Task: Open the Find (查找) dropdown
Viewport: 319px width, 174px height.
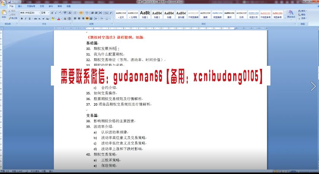Action: (x=303, y=11)
